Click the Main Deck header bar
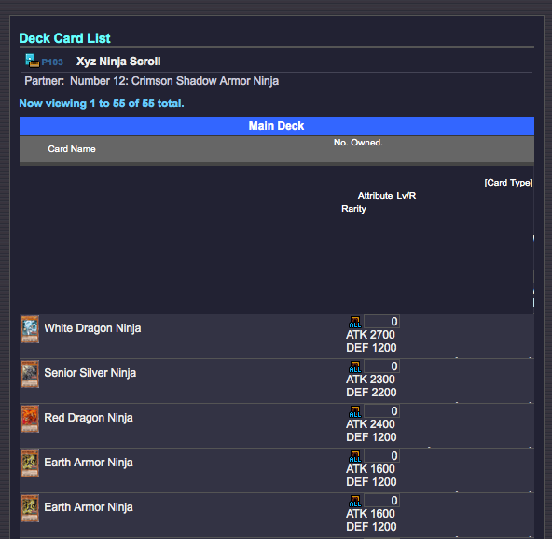Screen dimensions: 552x539 tap(277, 126)
